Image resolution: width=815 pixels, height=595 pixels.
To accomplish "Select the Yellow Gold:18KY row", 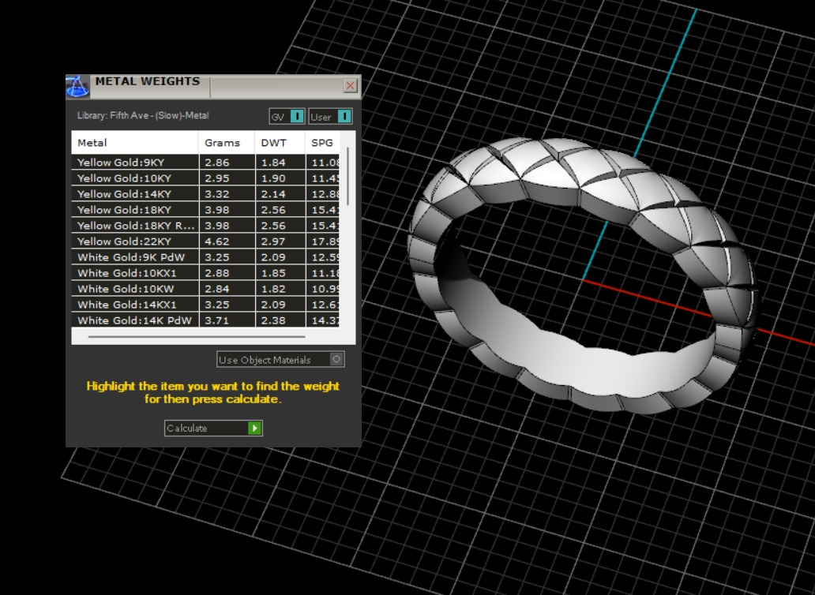I will 205,210.
